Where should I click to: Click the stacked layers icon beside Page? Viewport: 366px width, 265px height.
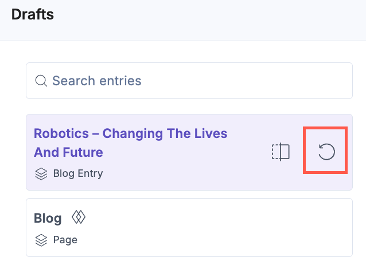[41, 240]
